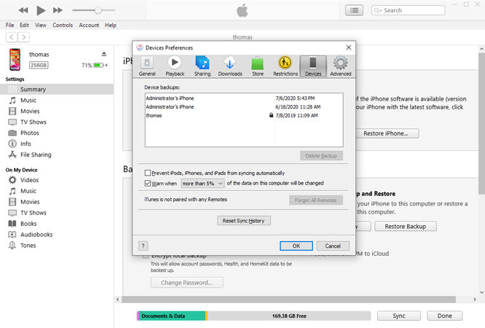Open the Downloads preferences tab
Viewport: 485px width, 328px height.
(230, 66)
